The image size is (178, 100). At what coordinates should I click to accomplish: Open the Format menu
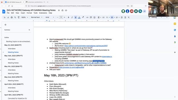coord(29,13)
